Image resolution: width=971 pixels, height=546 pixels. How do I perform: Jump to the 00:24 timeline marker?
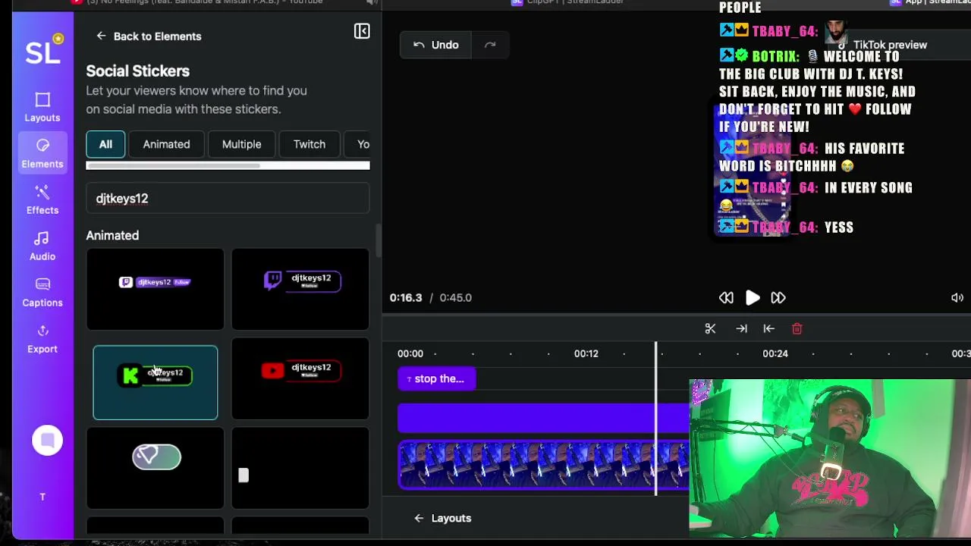[x=775, y=353]
